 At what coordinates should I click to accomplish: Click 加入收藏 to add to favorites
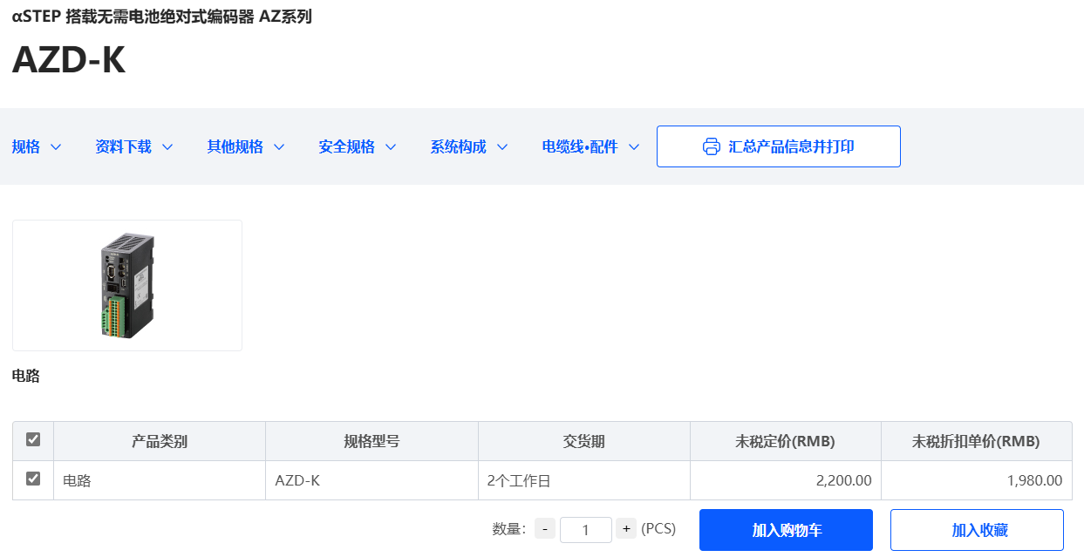click(x=976, y=529)
